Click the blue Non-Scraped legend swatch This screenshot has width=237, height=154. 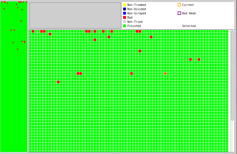[x=125, y=13]
